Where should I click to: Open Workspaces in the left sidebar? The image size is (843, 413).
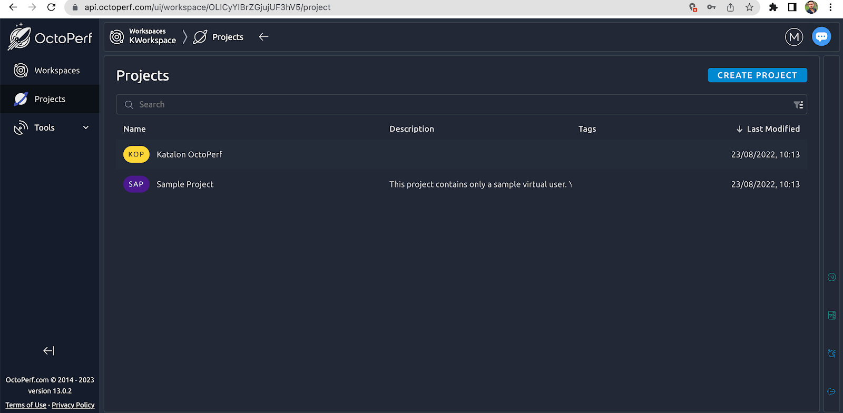pyautogui.click(x=50, y=71)
